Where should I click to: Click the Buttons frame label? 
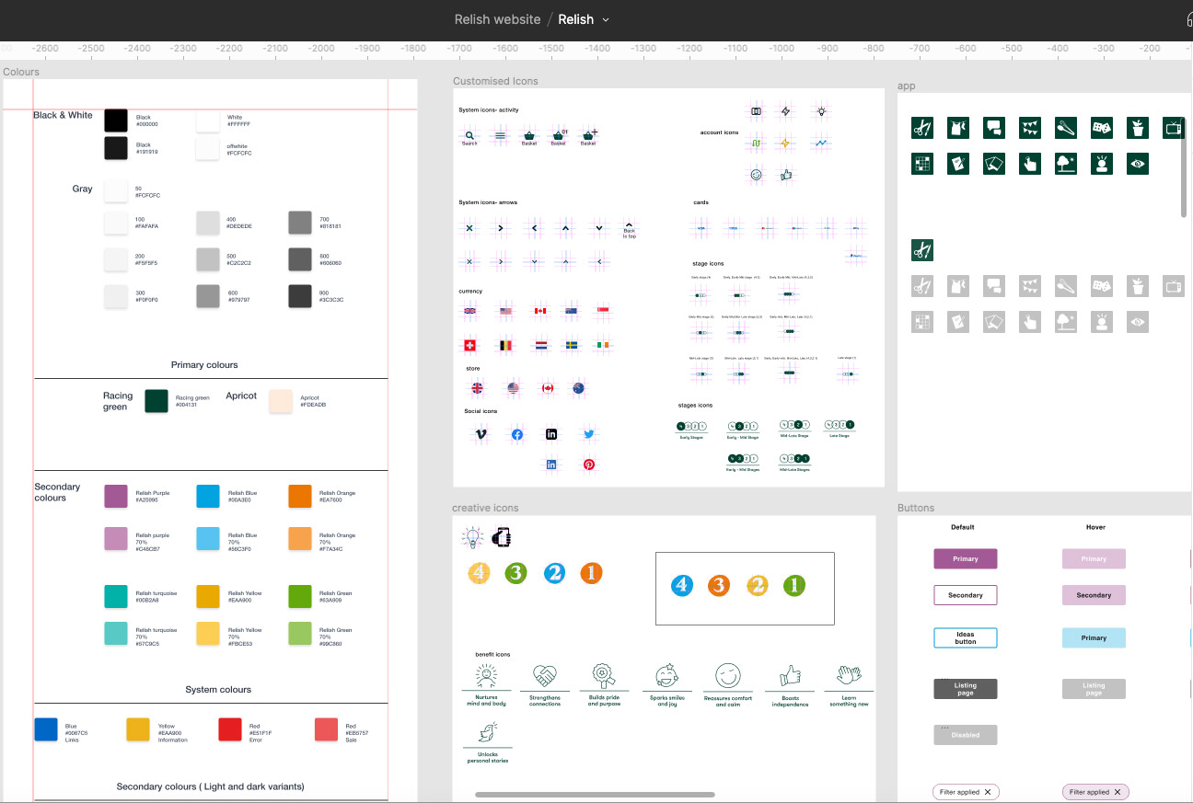916,508
